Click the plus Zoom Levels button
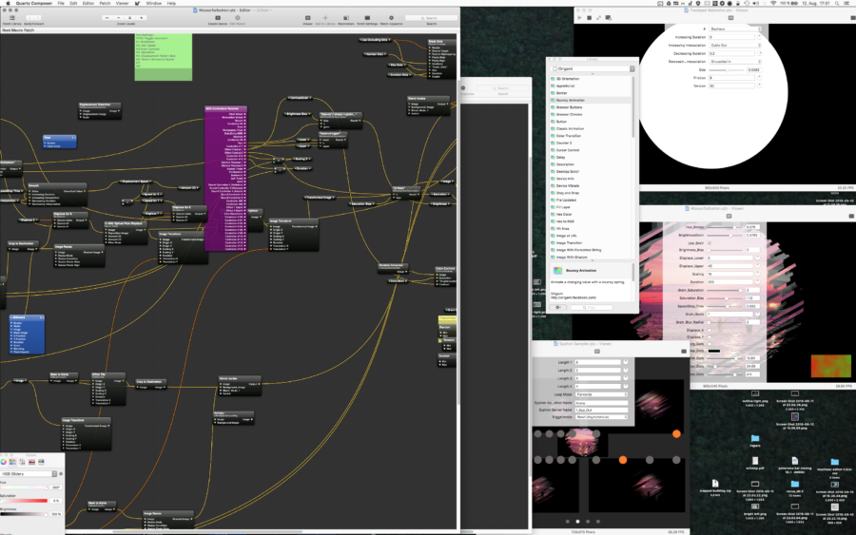Image resolution: width=856 pixels, height=535 pixels. [142, 18]
